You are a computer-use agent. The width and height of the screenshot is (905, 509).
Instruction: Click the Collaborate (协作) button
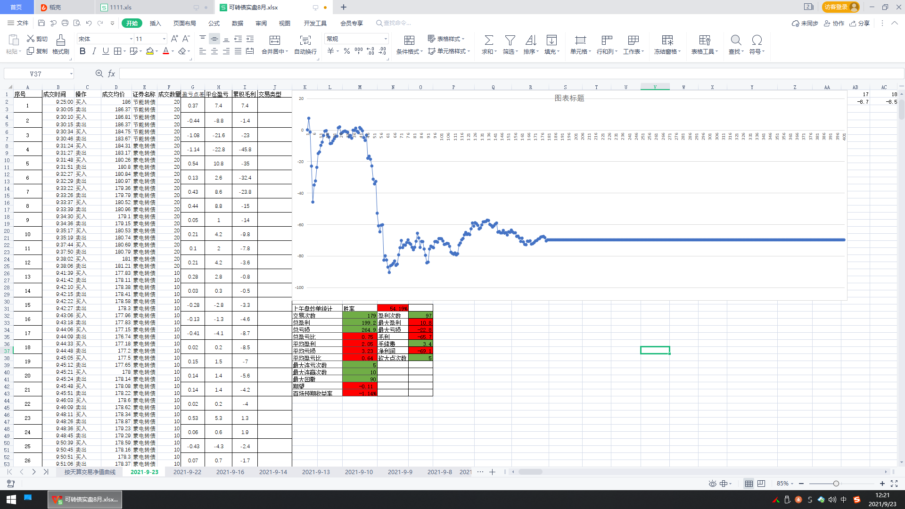click(834, 23)
